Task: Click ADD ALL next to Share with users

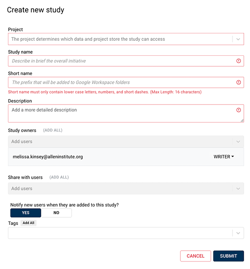Action: click(59, 177)
